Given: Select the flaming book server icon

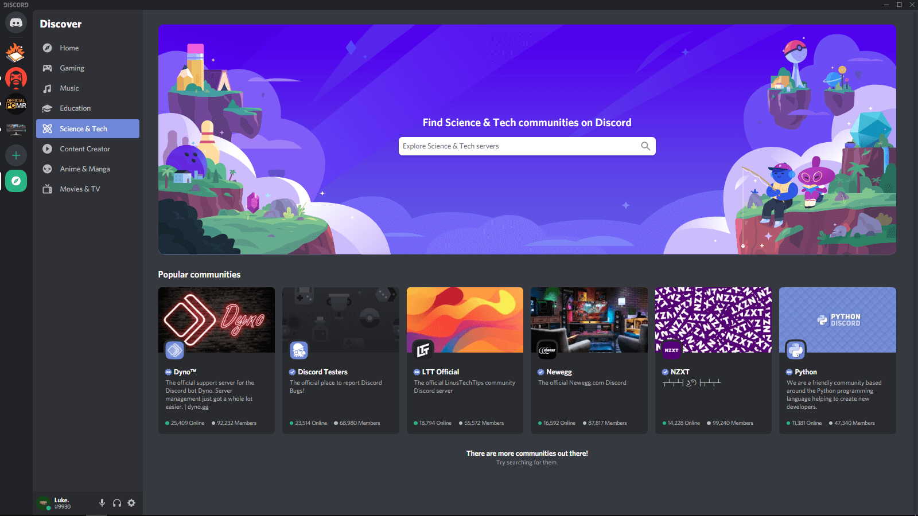Looking at the screenshot, I should 15,52.
